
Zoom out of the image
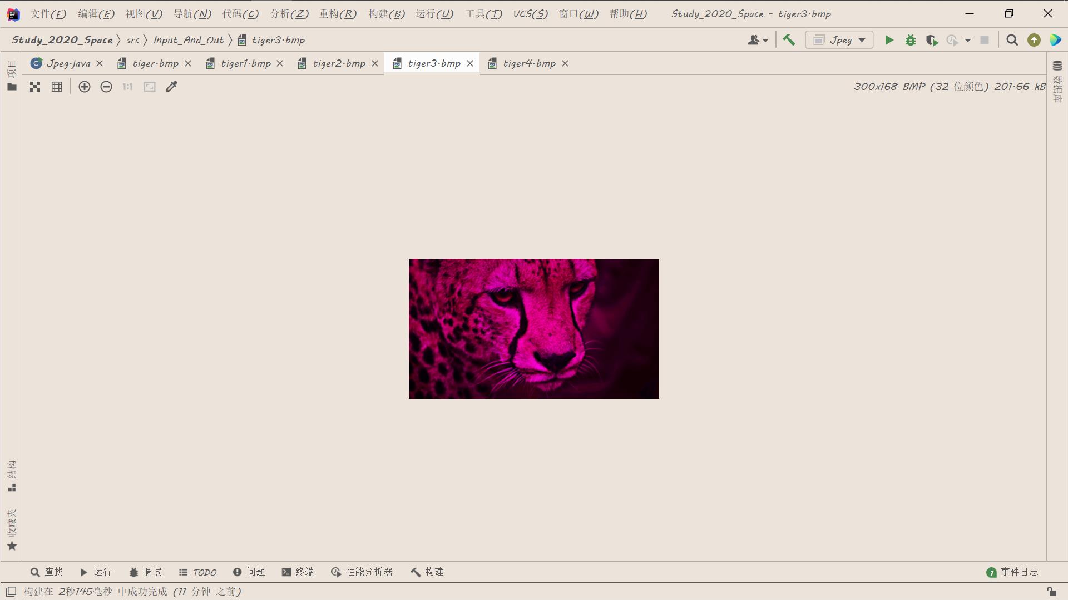pos(106,87)
